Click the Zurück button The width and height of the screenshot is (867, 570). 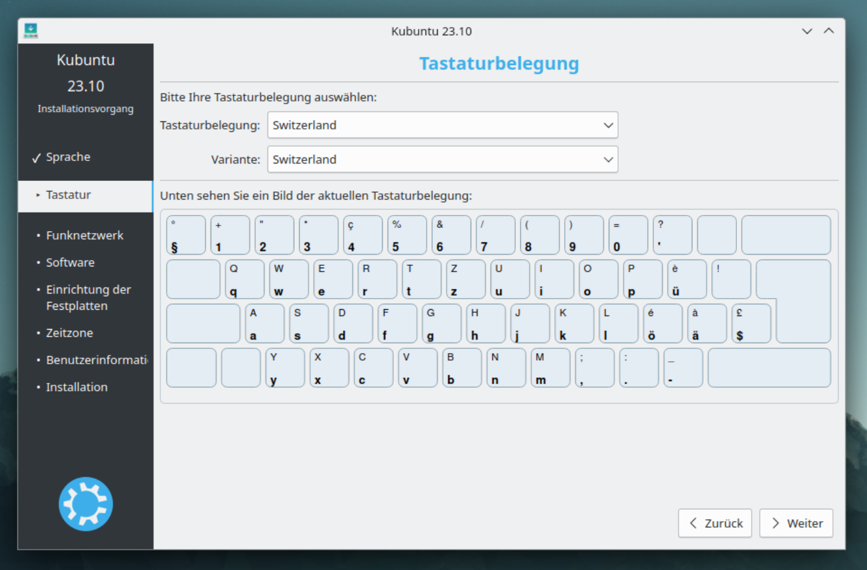(x=715, y=524)
